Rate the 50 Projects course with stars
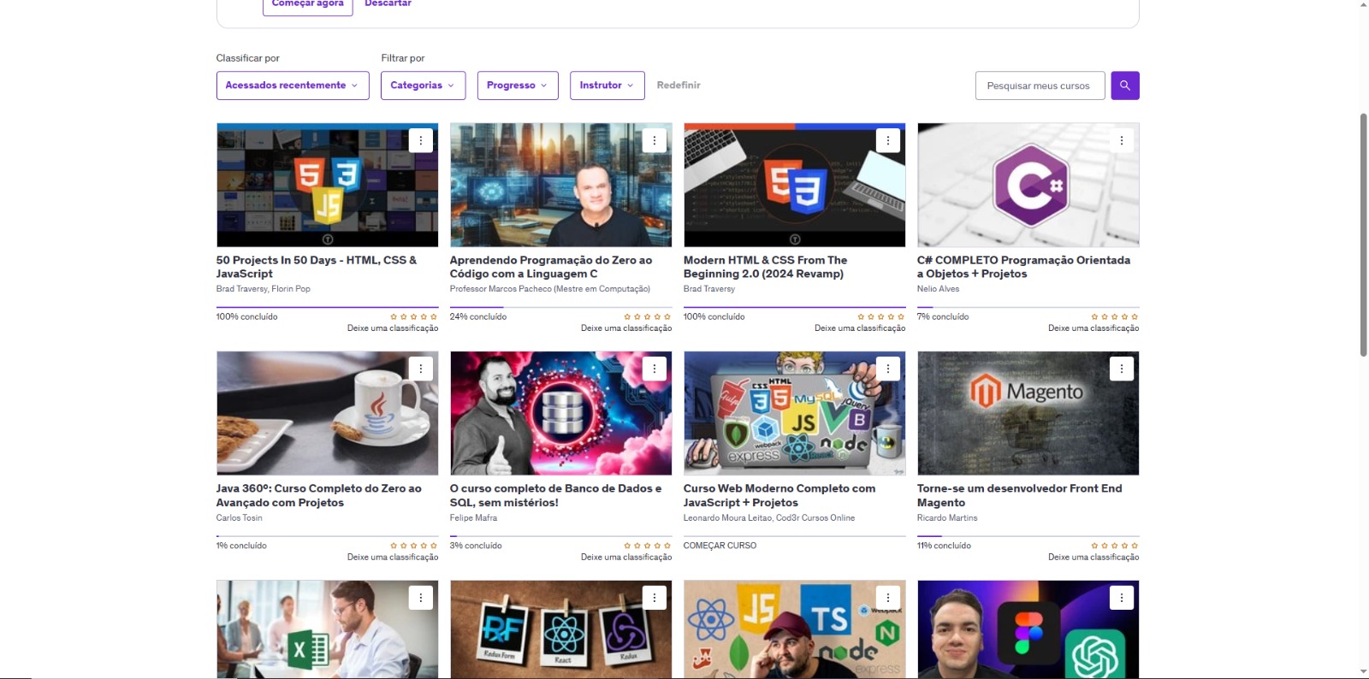 click(x=413, y=316)
